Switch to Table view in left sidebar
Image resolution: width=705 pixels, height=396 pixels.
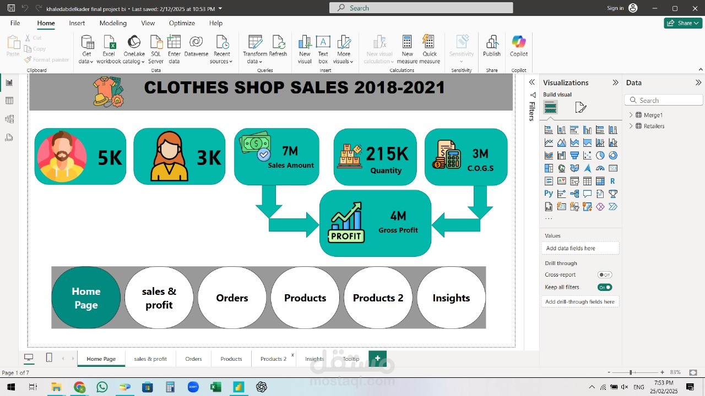pyautogui.click(x=9, y=101)
